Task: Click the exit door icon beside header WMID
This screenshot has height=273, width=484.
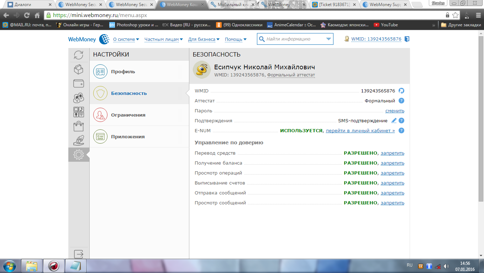Action: click(407, 39)
